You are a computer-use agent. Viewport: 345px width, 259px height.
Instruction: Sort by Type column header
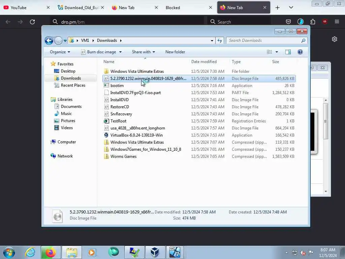pos(236,62)
